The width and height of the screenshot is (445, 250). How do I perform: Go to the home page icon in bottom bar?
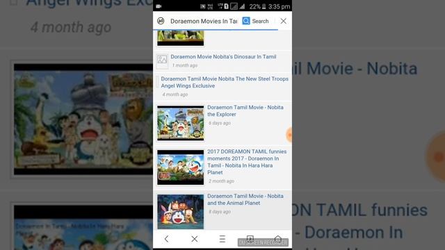278,239
